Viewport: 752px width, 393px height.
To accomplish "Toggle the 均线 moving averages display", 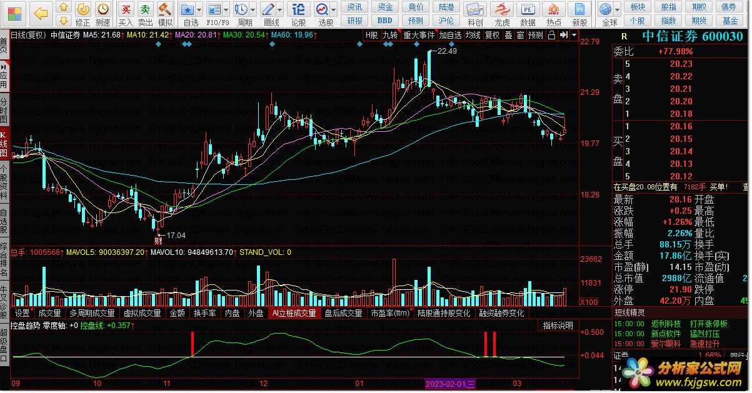I will (473, 35).
